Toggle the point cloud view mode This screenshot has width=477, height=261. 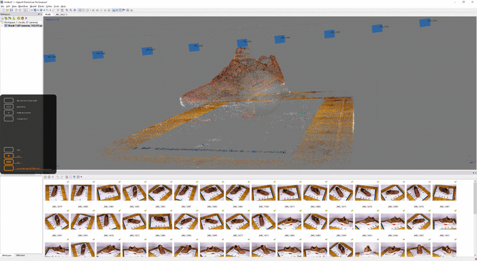pos(80,10)
